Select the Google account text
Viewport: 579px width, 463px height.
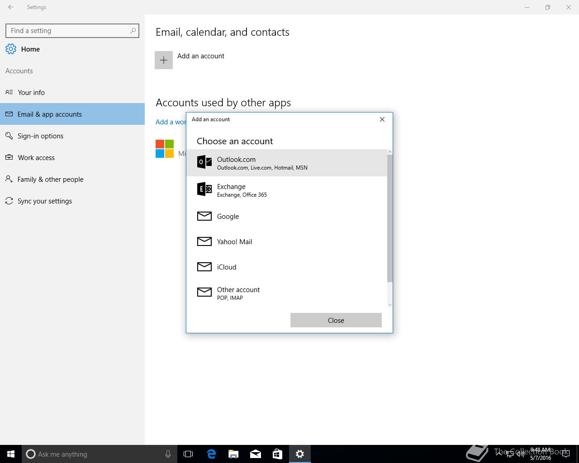228,217
